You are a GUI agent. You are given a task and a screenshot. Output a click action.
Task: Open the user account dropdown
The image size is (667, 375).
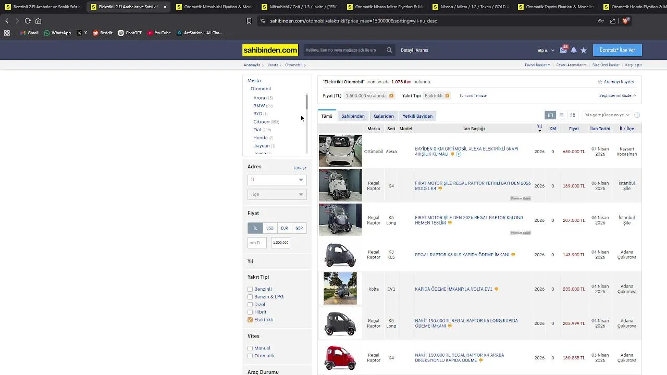546,51
